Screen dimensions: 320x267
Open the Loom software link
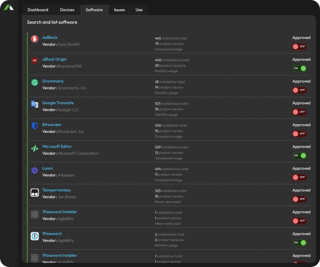(x=47, y=168)
